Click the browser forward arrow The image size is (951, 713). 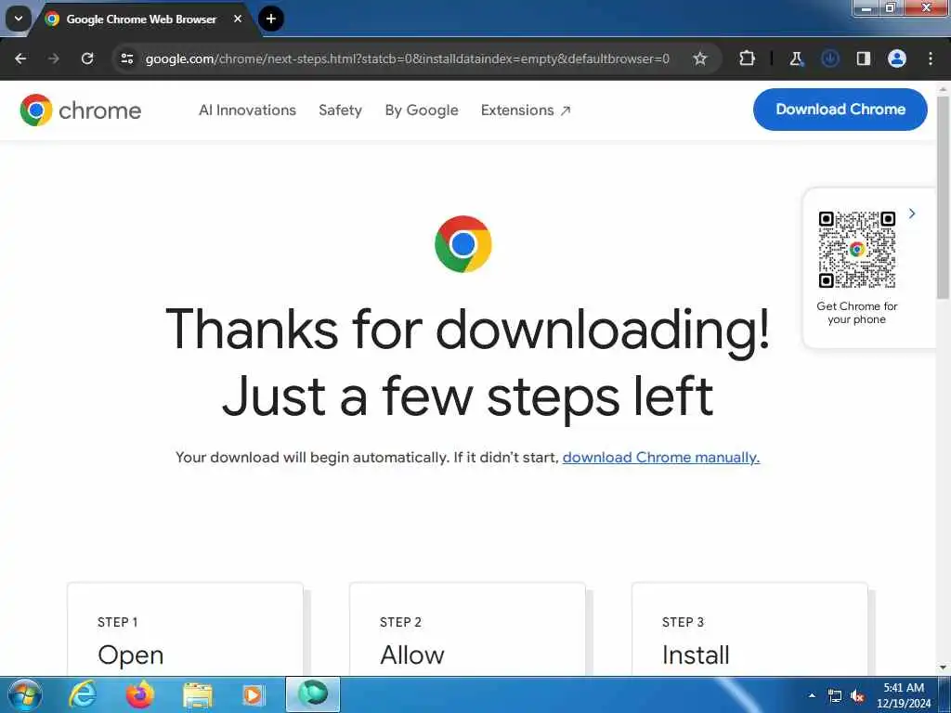[x=54, y=58]
